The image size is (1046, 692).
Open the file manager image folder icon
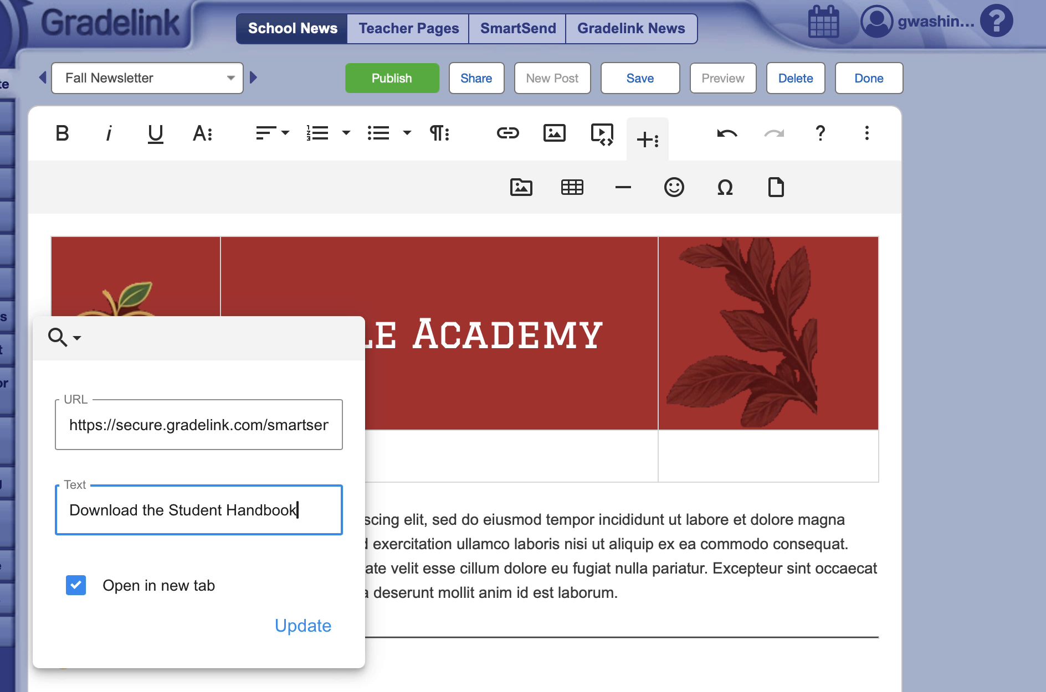(x=521, y=188)
